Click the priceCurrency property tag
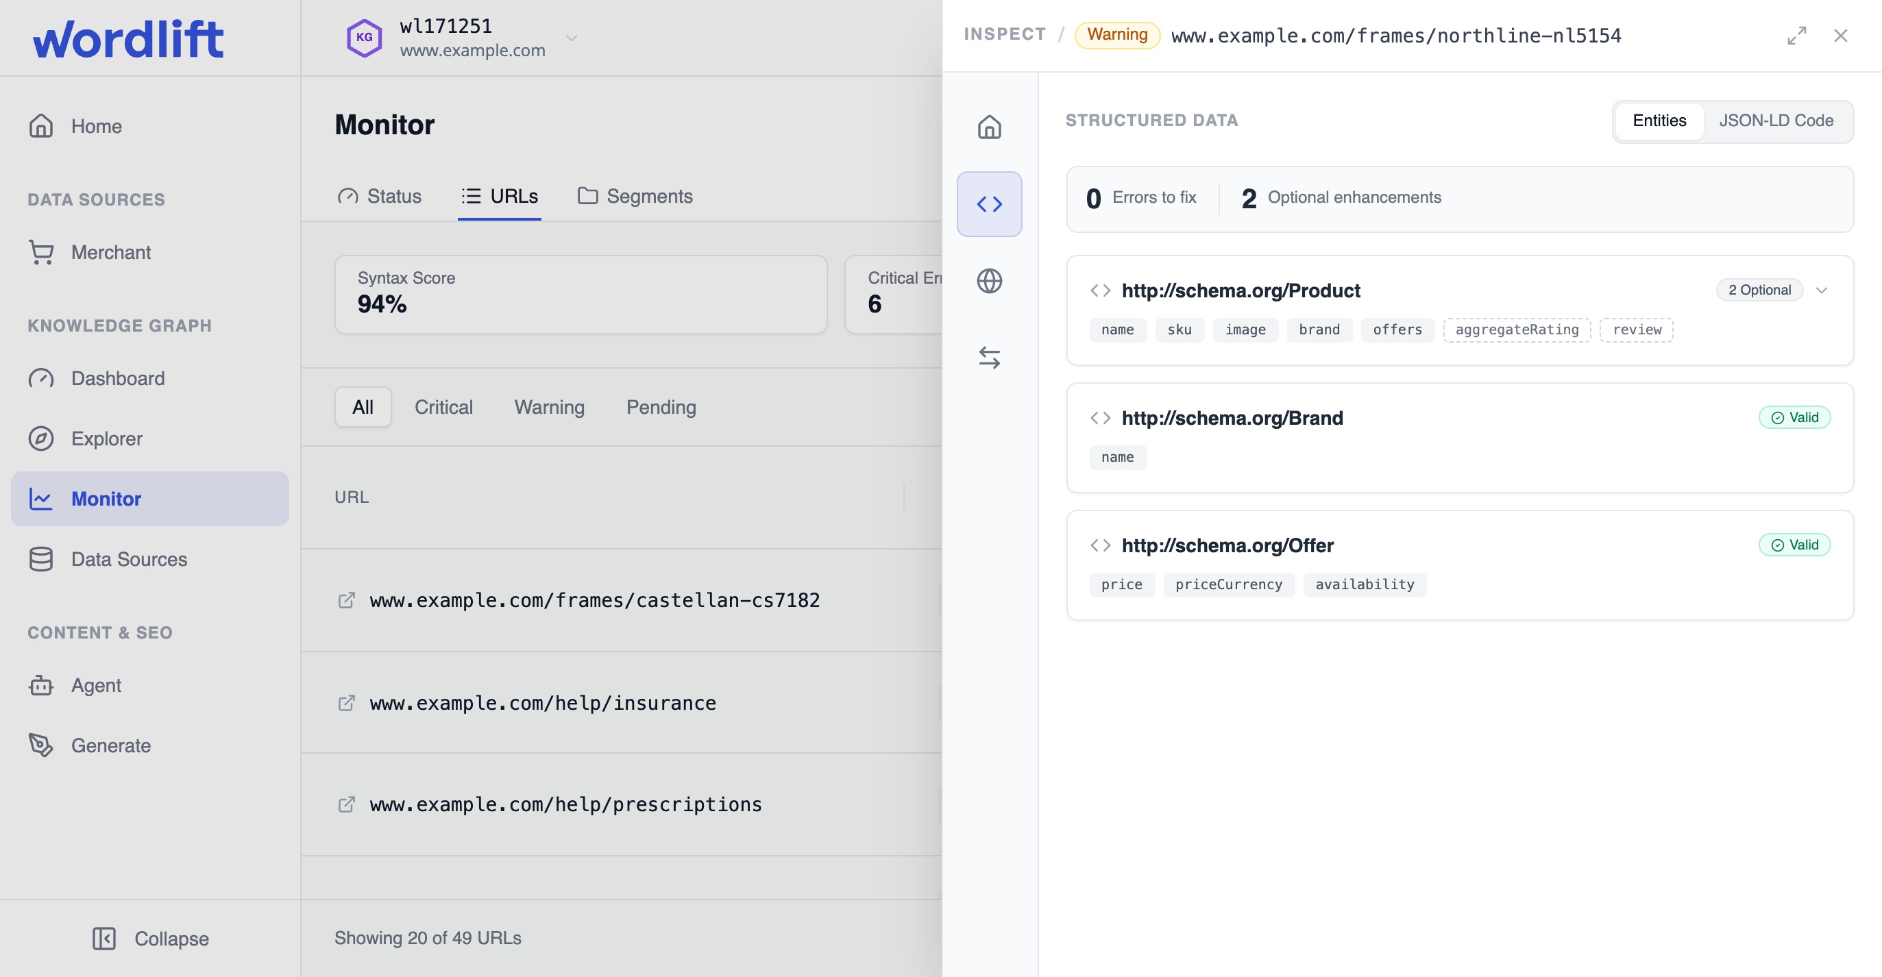Viewport: 1882px width, 977px height. tap(1228, 585)
